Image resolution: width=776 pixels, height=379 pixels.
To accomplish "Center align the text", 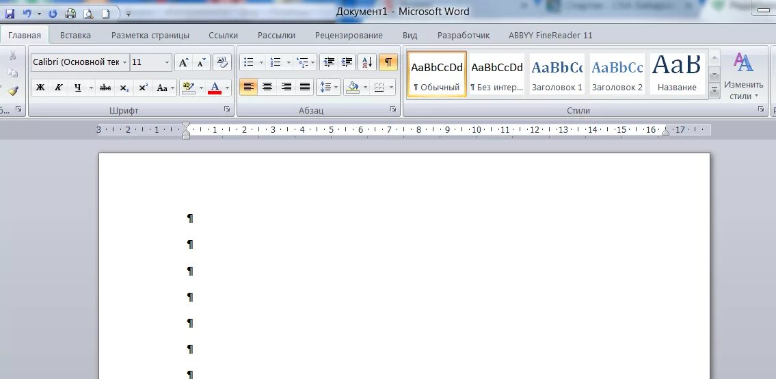I will 267,88.
